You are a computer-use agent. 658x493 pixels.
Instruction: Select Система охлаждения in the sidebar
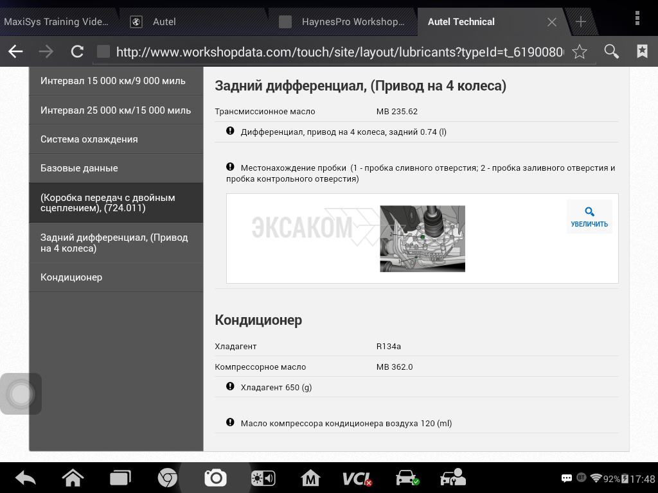116,139
